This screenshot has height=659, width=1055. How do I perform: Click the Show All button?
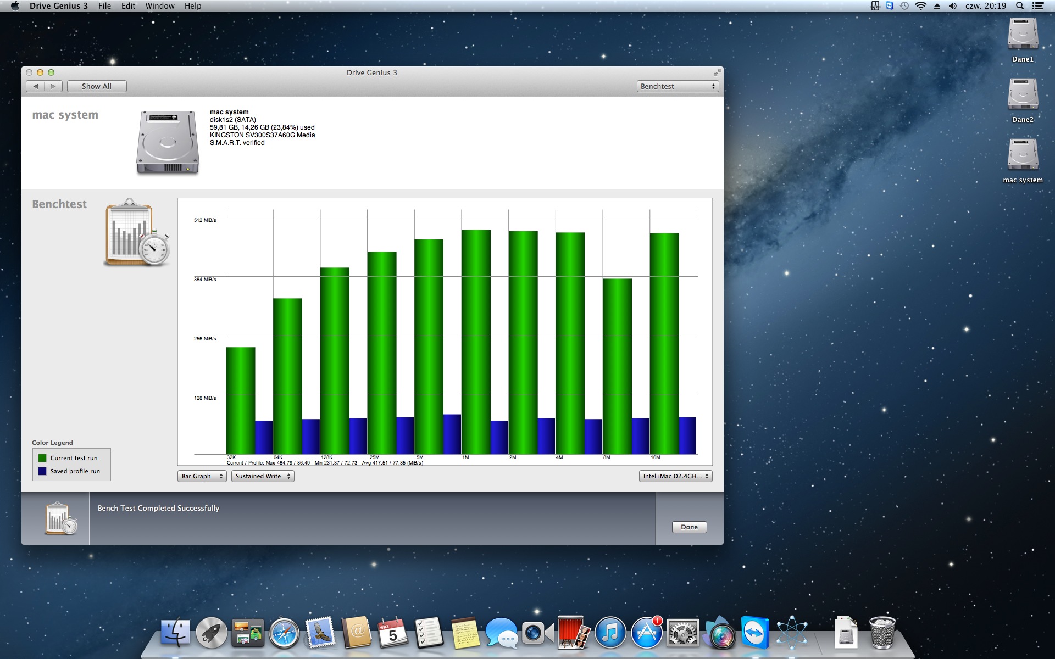[97, 86]
